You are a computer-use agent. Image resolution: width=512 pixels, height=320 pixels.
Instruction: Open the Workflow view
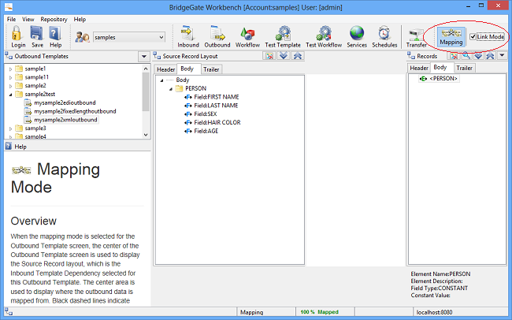point(247,36)
